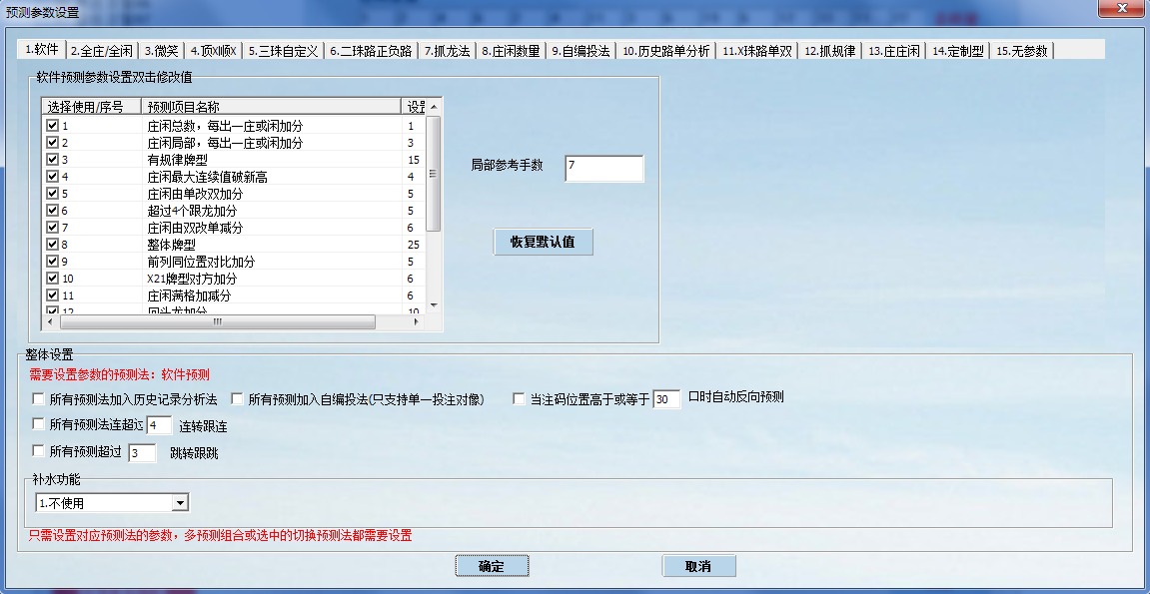1150x594 pixels.
Task: Click the 局部参考手数 input field
Action: click(603, 168)
